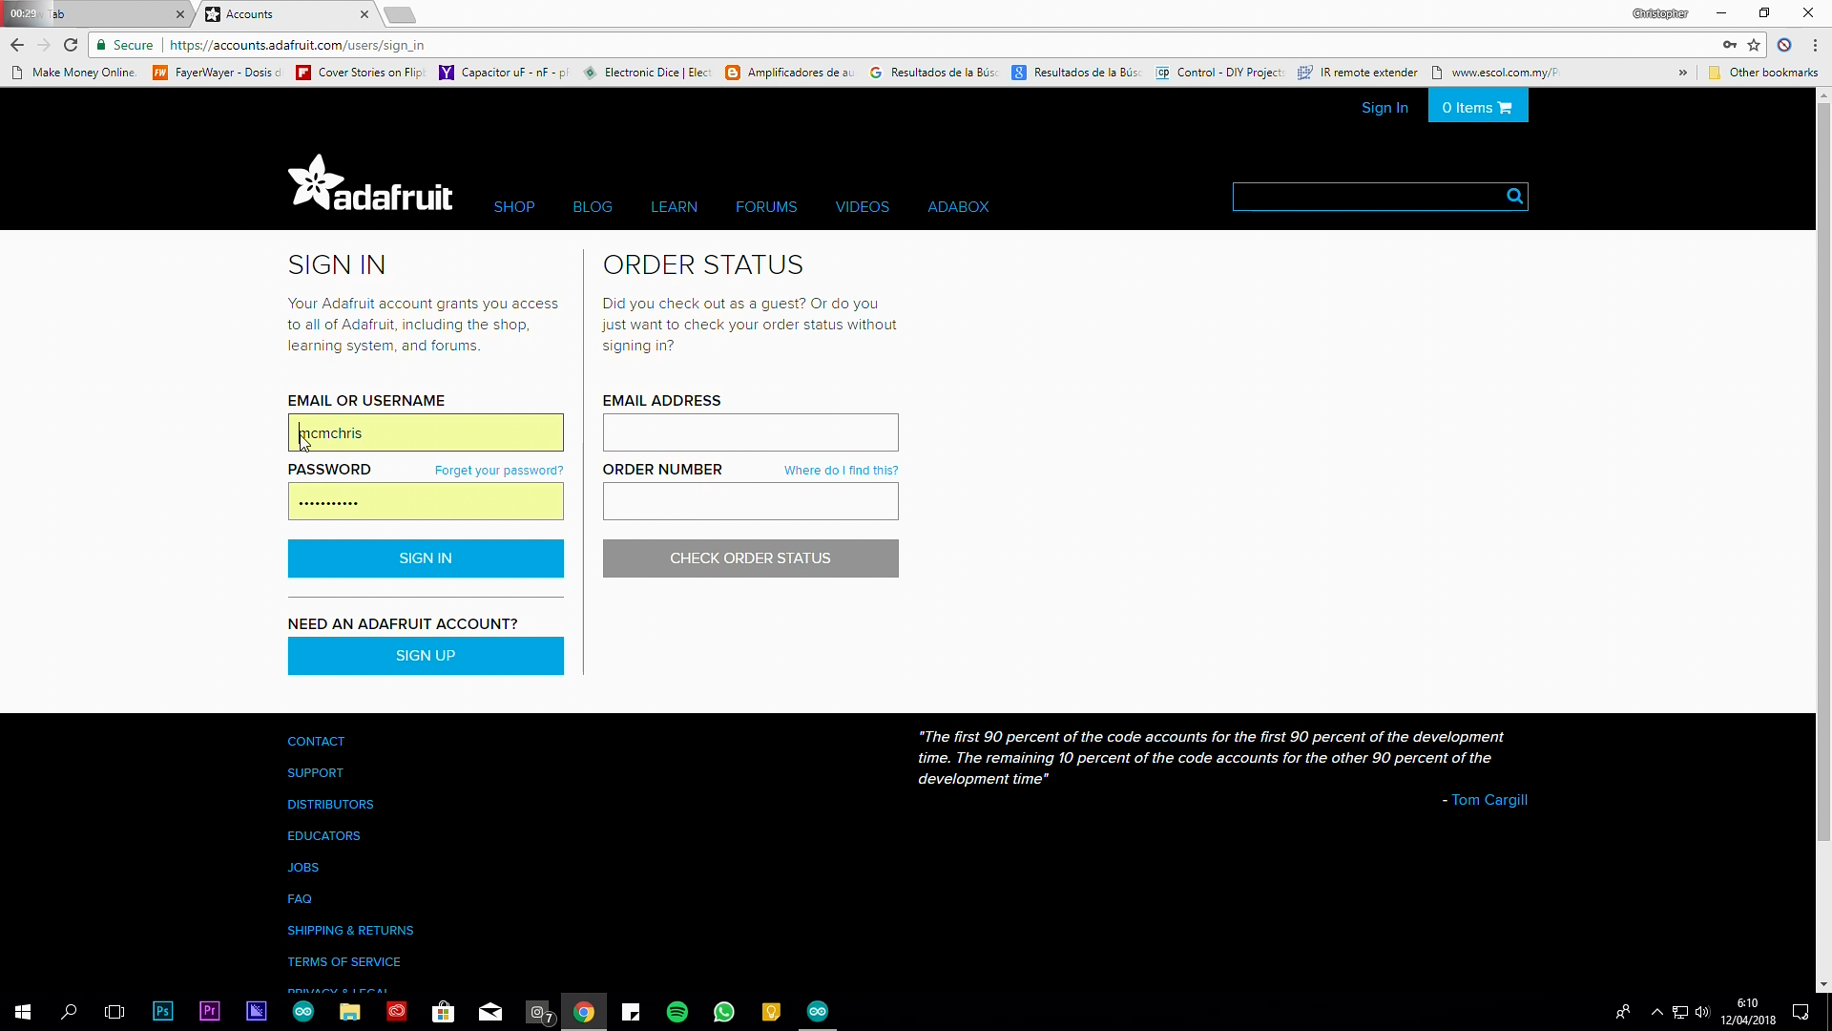Open the JOBS footer link

[302, 868]
